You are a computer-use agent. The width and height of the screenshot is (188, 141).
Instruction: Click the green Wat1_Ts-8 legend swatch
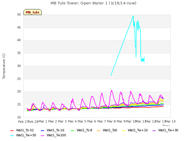(x=73, y=130)
